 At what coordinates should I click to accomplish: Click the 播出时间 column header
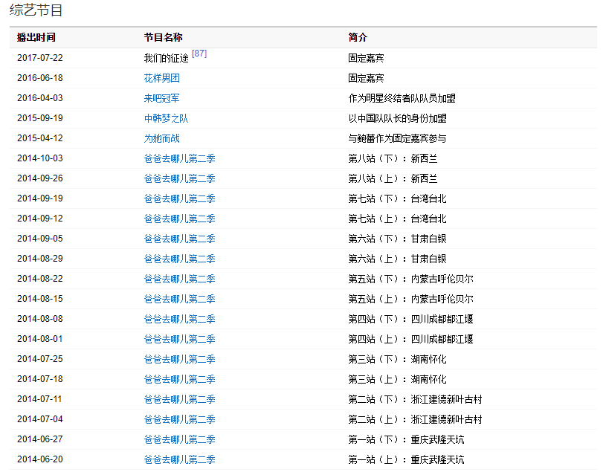click(36, 37)
